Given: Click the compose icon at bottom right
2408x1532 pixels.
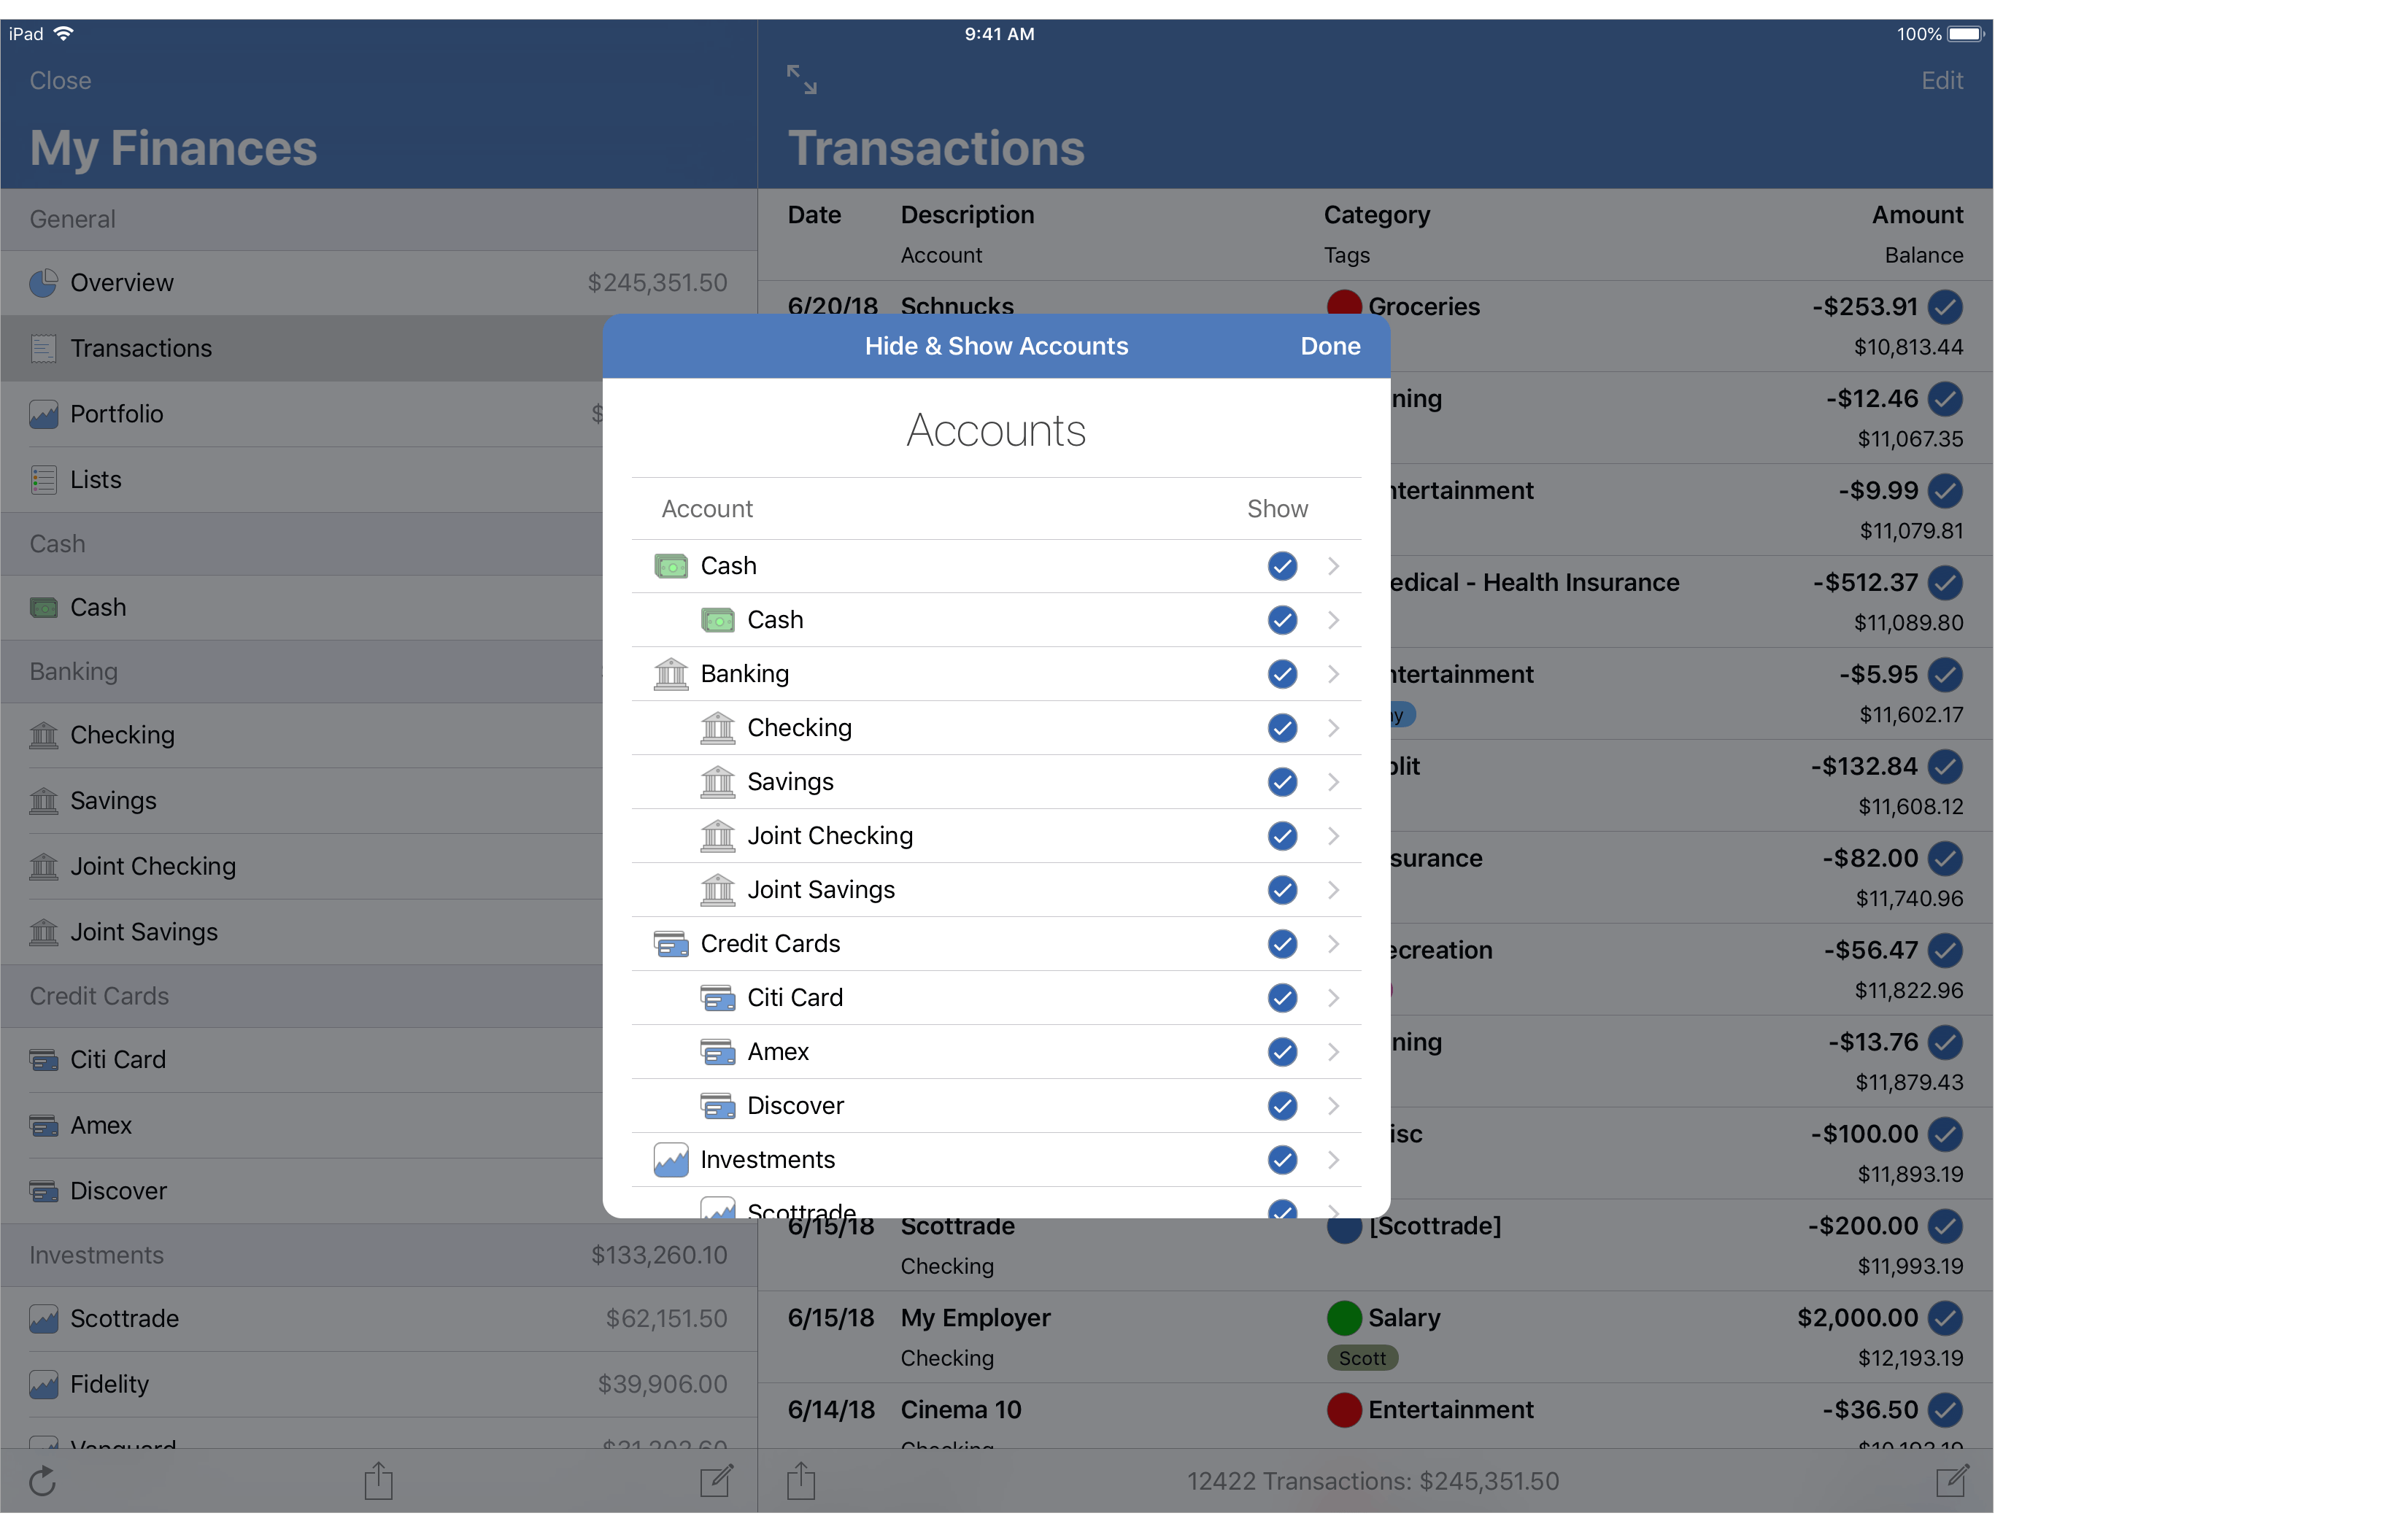Looking at the screenshot, I should click(1952, 1481).
